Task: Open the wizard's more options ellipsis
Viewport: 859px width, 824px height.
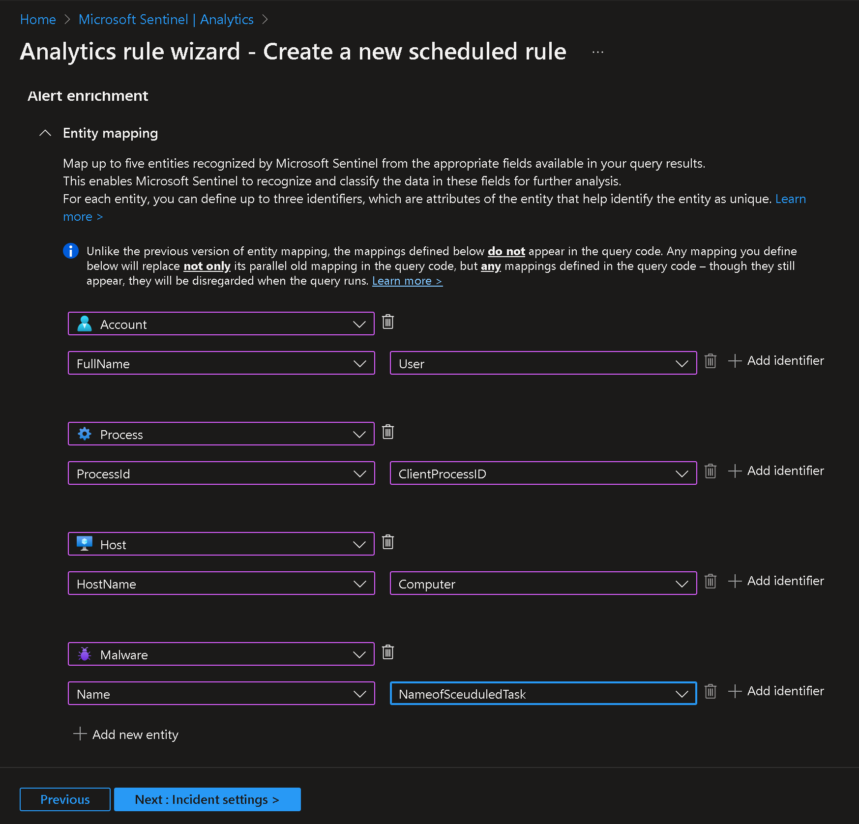Action: click(x=597, y=52)
